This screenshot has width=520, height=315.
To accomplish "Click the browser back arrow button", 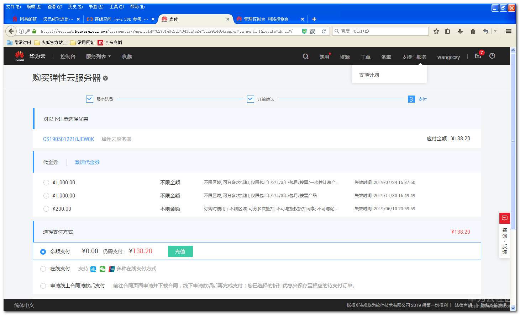I will (11, 31).
